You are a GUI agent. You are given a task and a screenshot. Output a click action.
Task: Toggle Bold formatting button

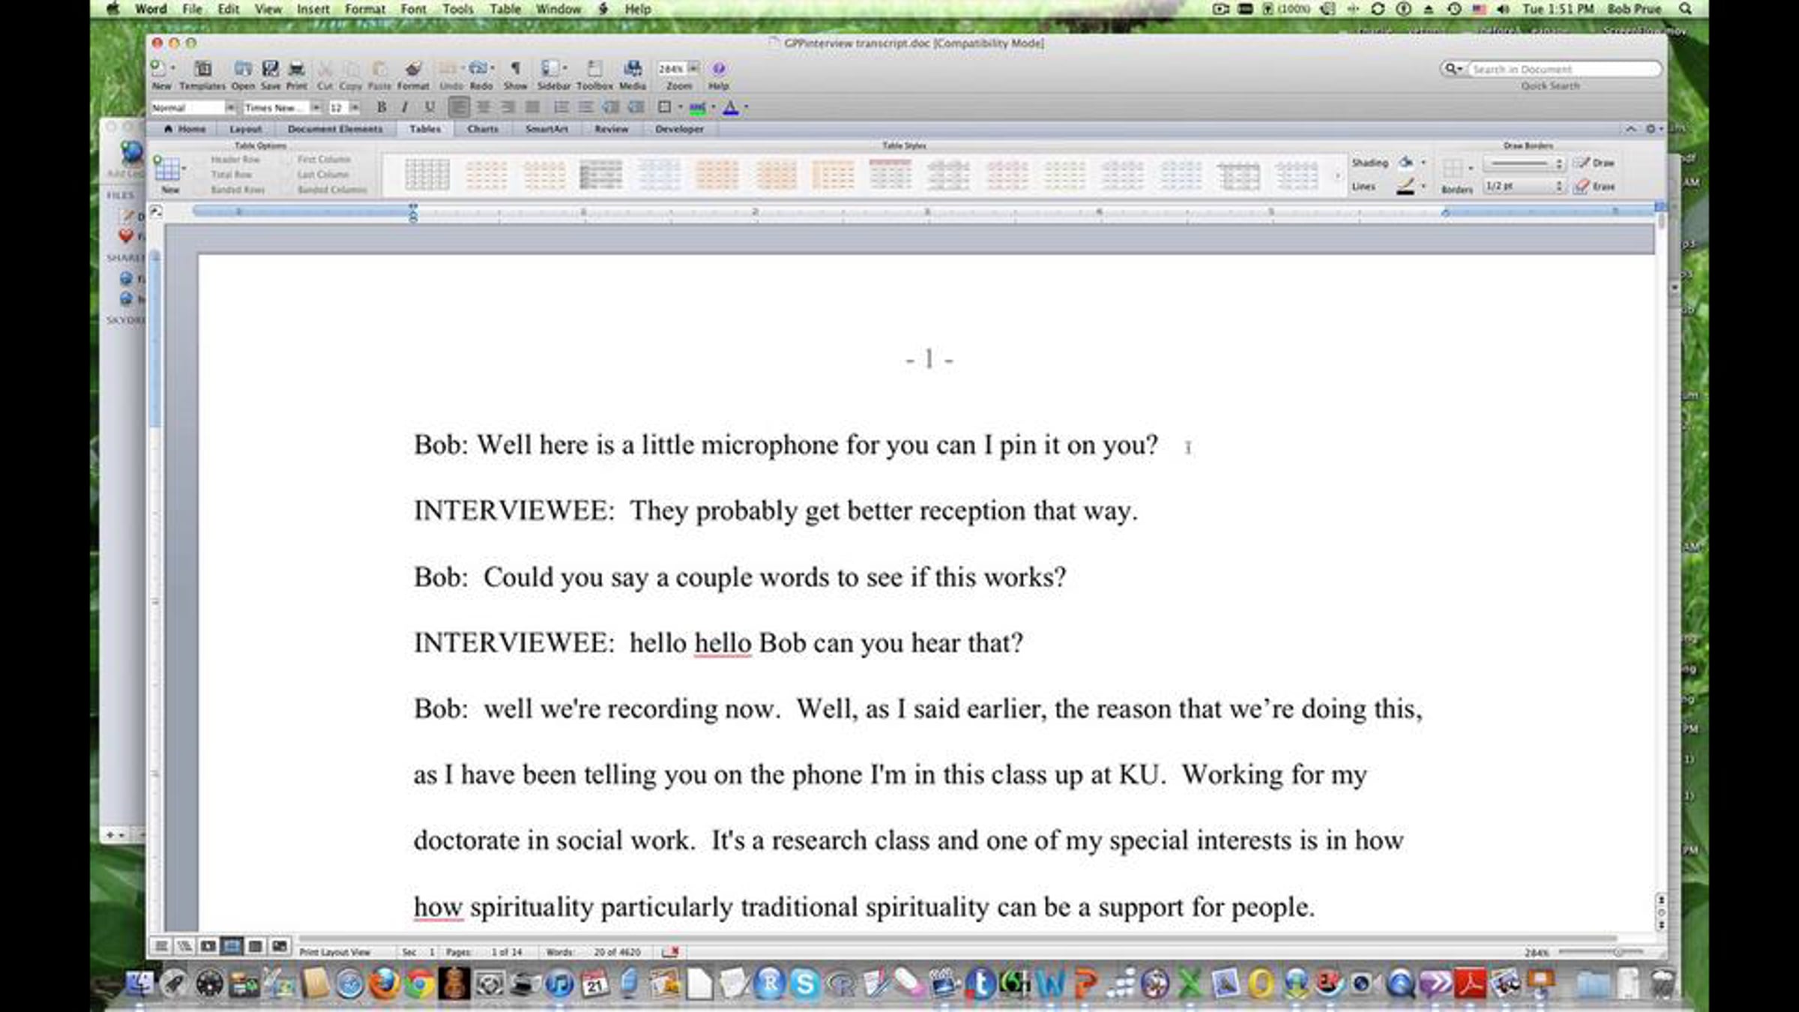click(x=382, y=108)
